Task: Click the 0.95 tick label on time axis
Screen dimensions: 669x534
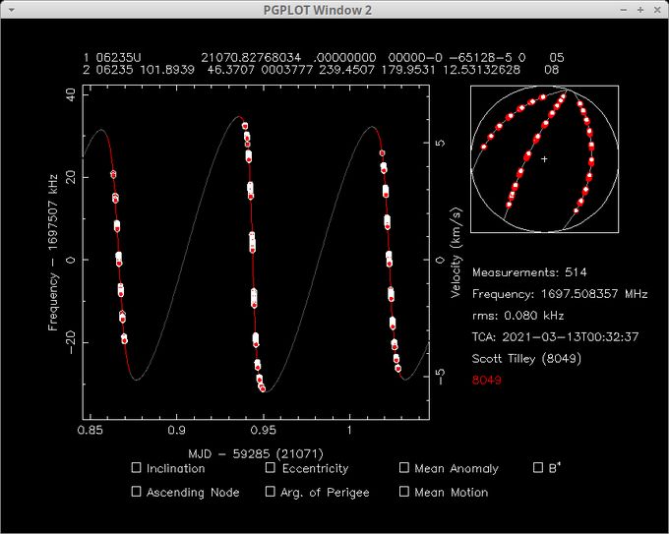Action: 264,430
